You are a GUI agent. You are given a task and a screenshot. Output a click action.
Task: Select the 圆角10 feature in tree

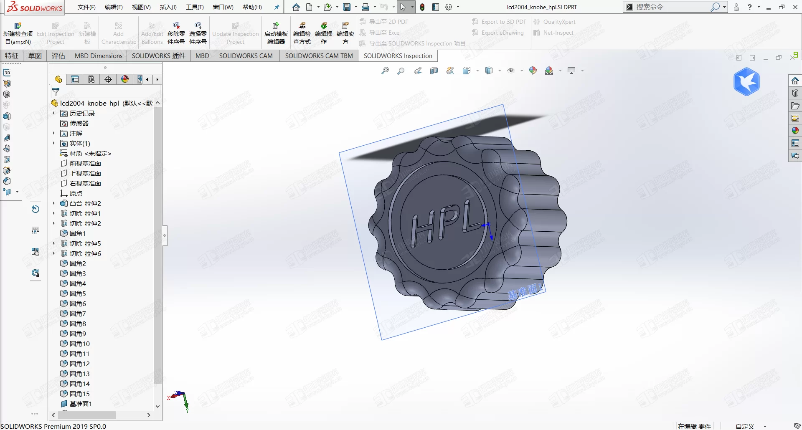tap(75, 344)
